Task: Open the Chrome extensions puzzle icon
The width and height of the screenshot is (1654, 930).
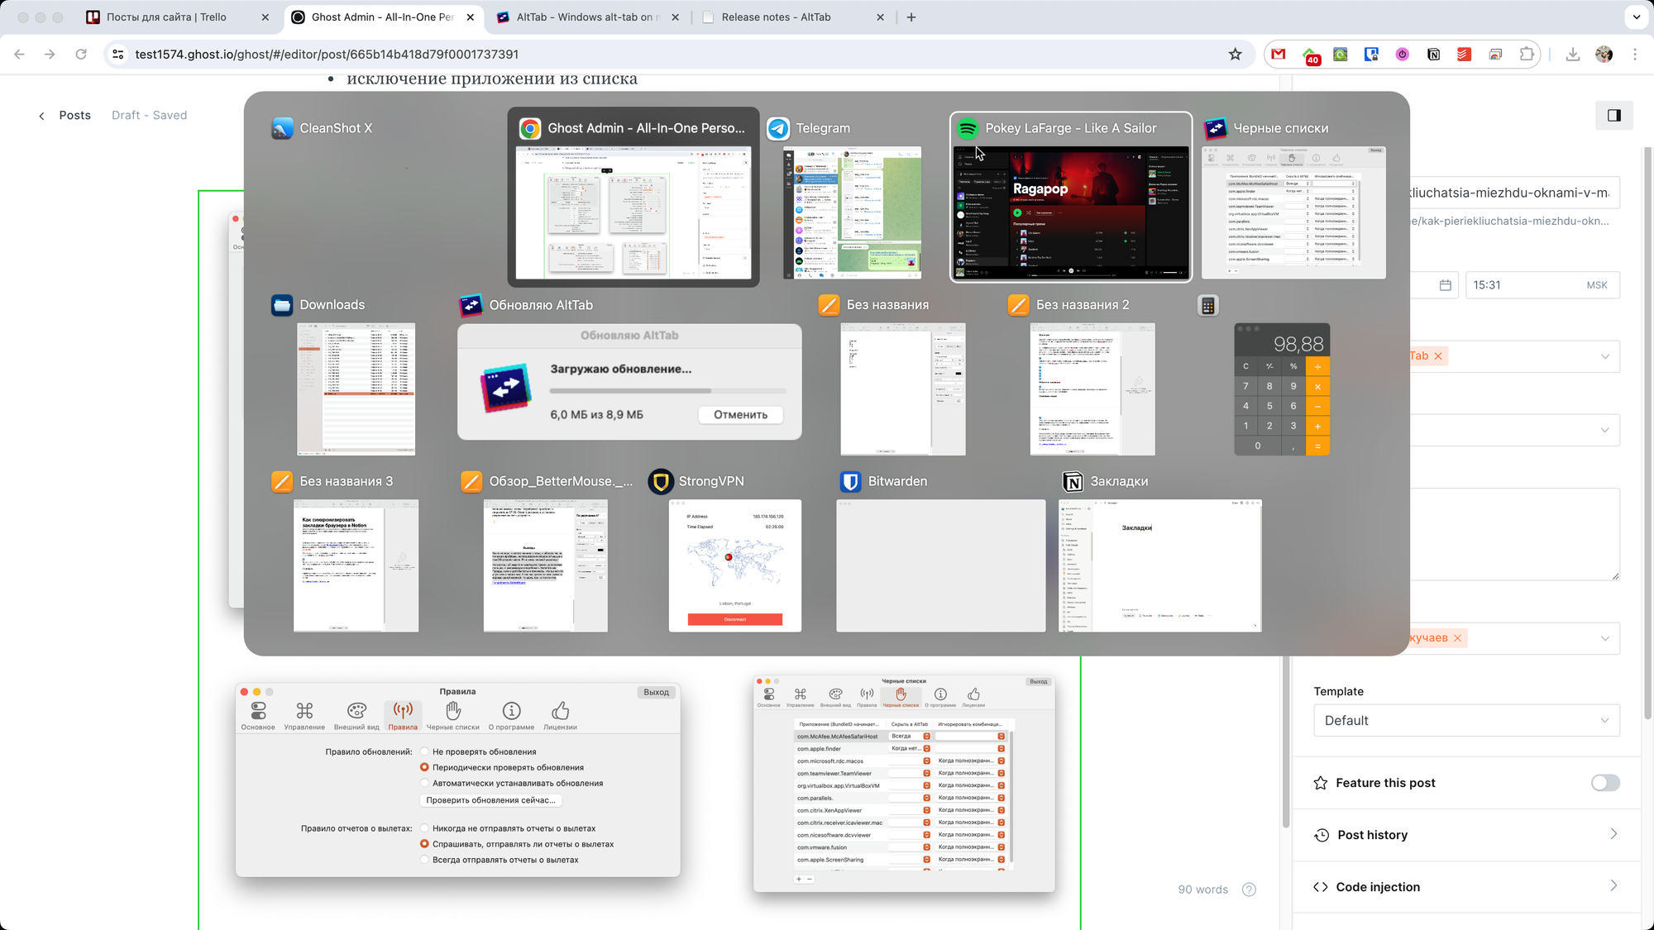Action: pyautogui.click(x=1527, y=54)
